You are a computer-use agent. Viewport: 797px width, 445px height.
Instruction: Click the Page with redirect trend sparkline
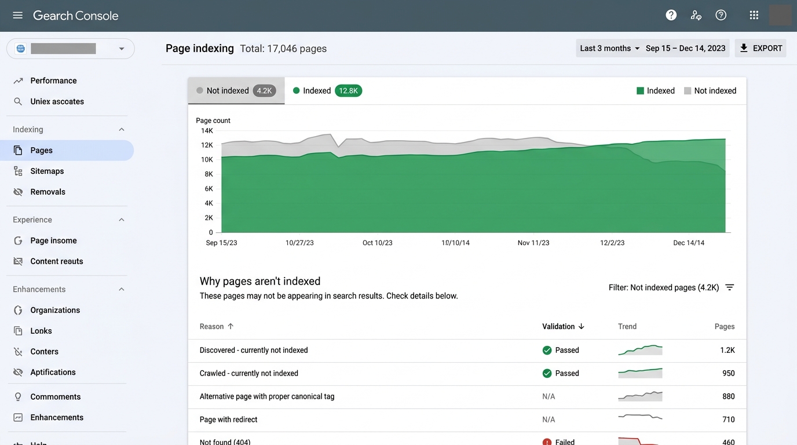(x=640, y=417)
